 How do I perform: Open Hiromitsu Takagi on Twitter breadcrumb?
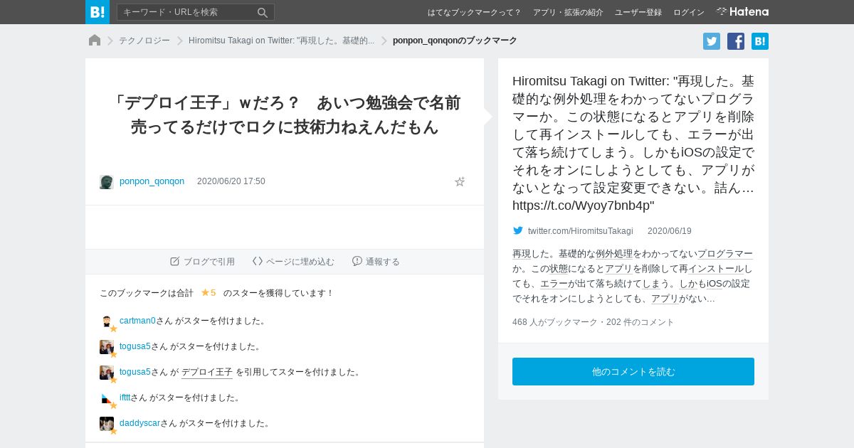281,41
